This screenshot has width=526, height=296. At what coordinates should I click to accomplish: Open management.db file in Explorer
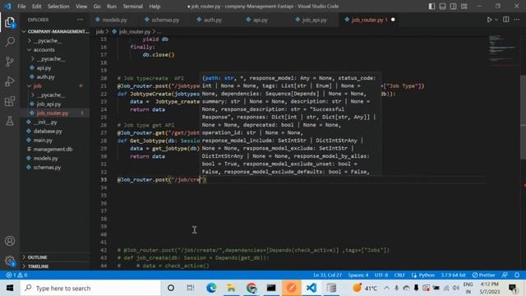point(53,150)
